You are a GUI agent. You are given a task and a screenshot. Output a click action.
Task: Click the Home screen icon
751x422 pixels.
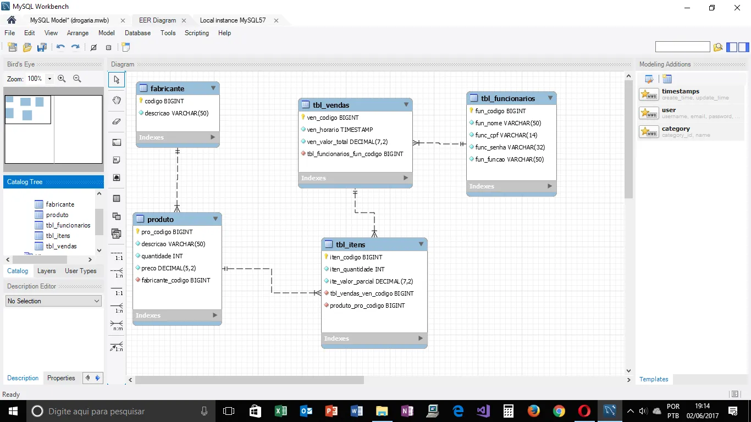pos(12,20)
